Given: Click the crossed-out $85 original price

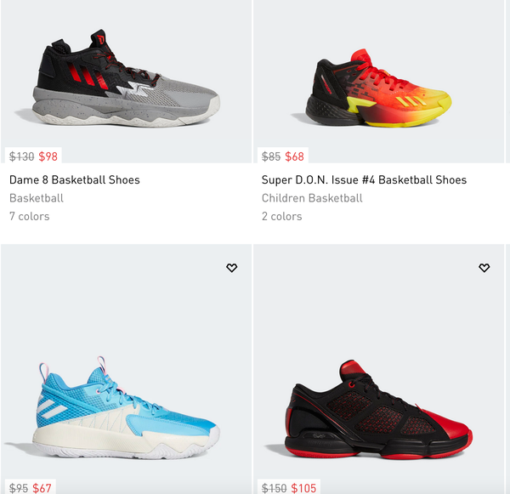Looking at the screenshot, I should point(271,156).
